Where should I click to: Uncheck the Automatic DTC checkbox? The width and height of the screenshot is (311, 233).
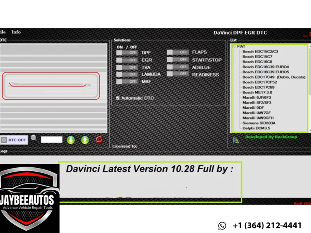point(118,98)
